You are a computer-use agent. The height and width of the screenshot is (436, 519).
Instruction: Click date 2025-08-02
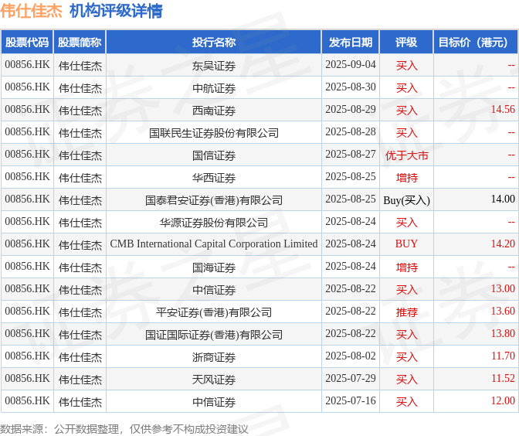(x=351, y=356)
